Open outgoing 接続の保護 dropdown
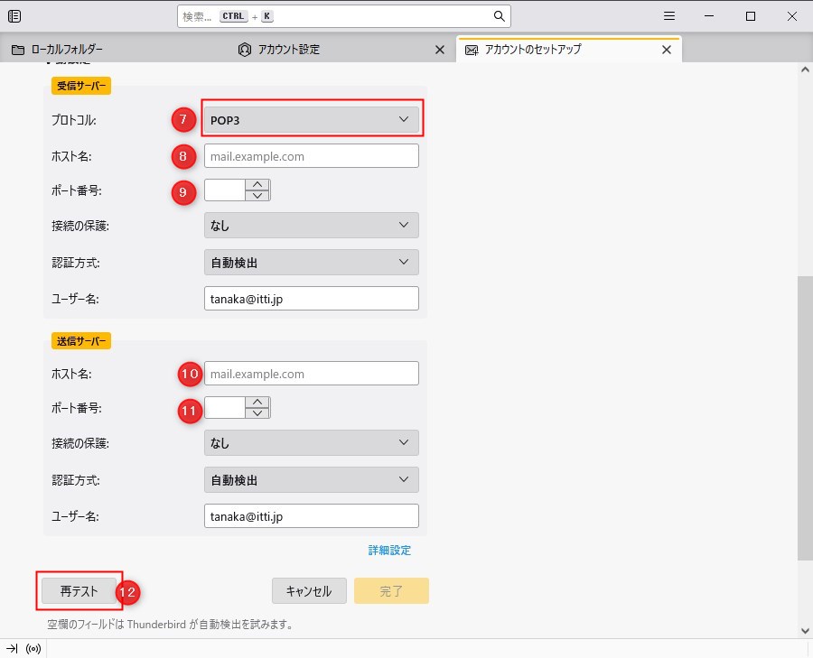The image size is (813, 658). (312, 442)
